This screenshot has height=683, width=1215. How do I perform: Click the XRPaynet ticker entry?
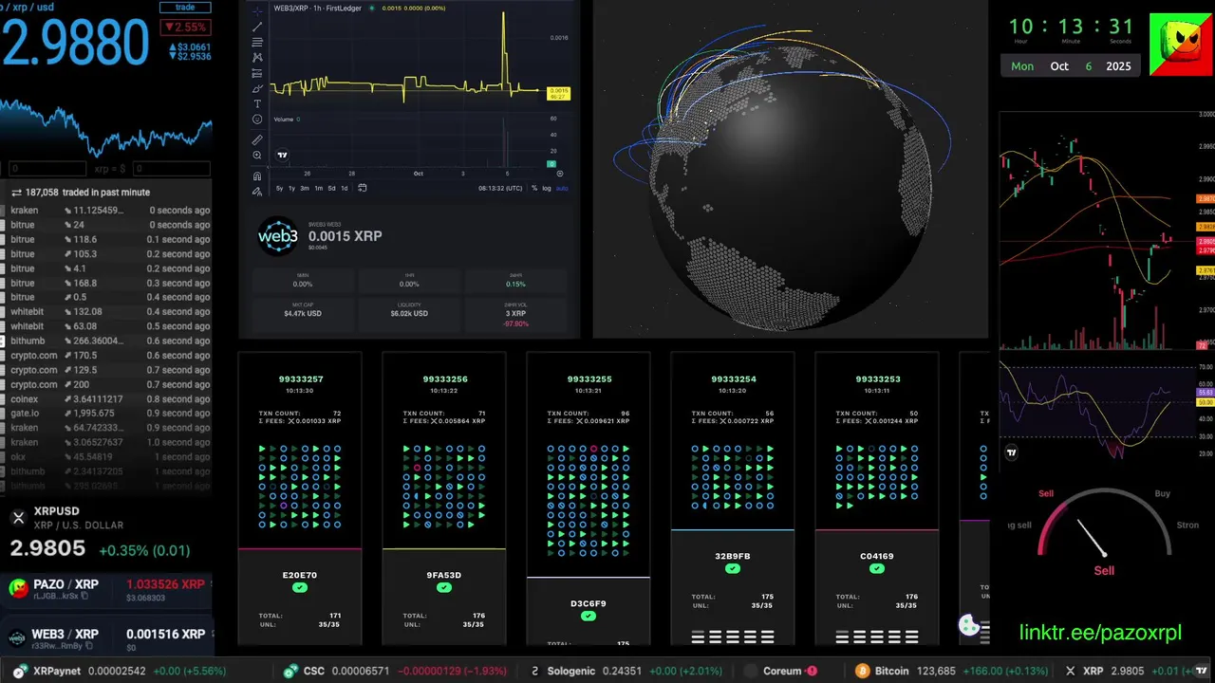[121, 671]
